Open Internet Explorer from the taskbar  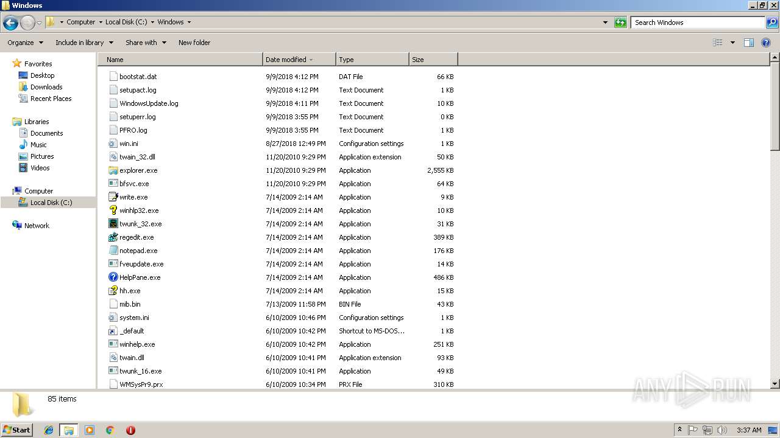click(49, 430)
